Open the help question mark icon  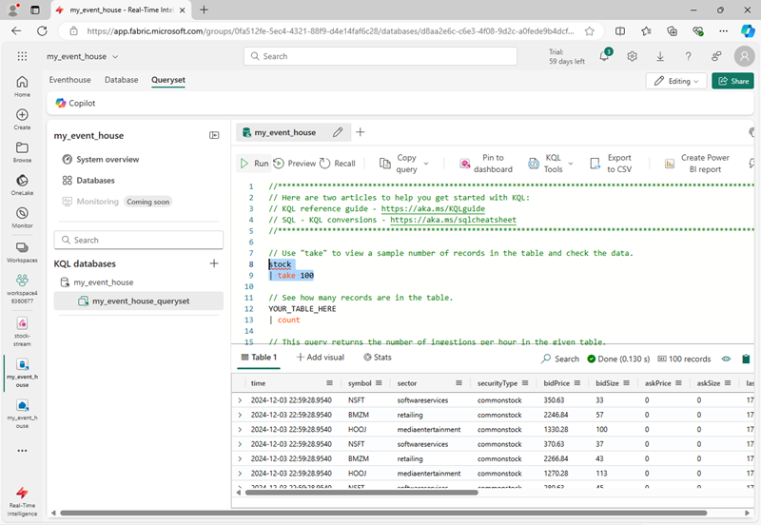pyautogui.click(x=688, y=56)
